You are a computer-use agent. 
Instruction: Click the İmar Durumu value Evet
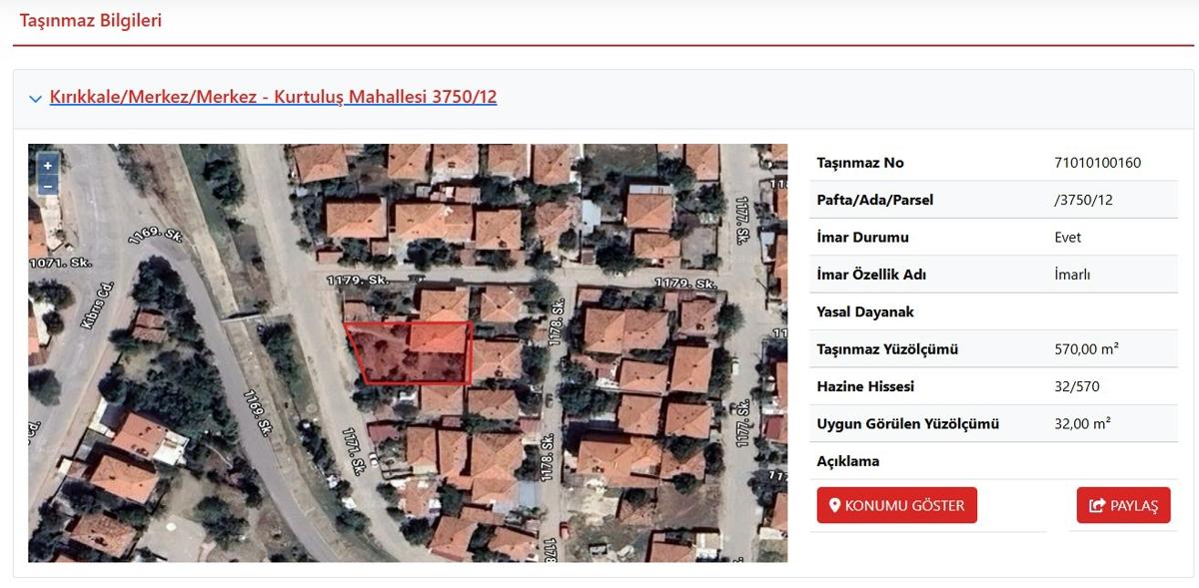(1067, 238)
